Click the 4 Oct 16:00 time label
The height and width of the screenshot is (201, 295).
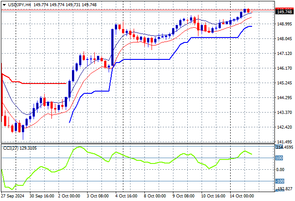click(126, 196)
